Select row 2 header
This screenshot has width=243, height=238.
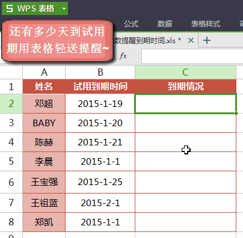coord(11,103)
